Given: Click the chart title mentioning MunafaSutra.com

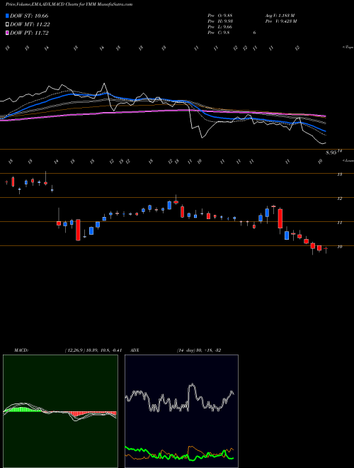Looking at the screenshot, I should [69, 4].
